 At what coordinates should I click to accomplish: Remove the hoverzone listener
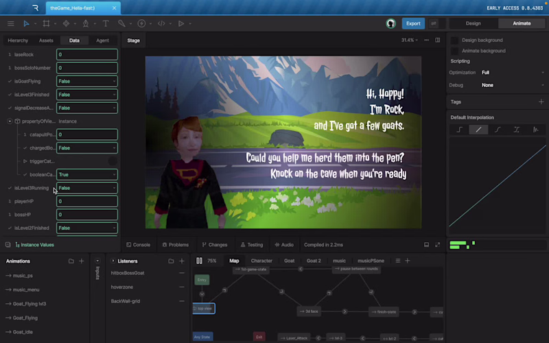(182, 287)
